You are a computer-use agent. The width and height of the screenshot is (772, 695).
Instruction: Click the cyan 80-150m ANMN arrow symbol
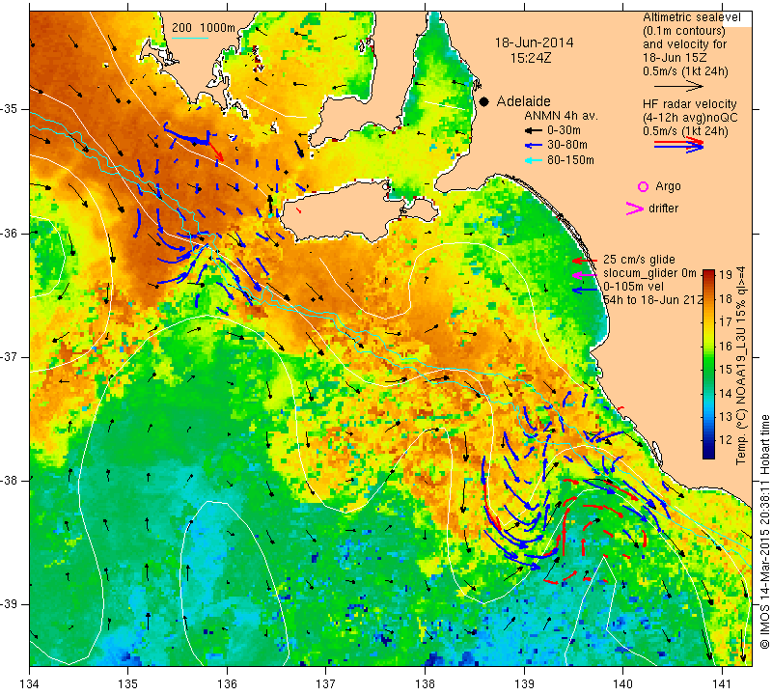533,160
